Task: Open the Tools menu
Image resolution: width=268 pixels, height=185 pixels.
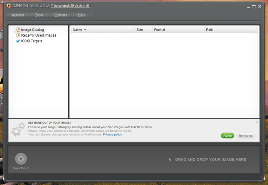Action: [x=39, y=15]
